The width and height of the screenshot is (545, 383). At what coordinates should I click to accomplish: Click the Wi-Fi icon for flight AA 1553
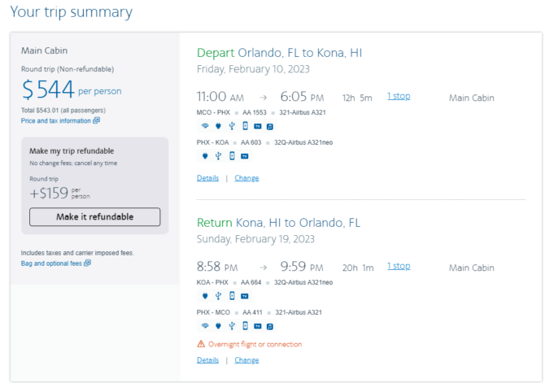click(205, 126)
